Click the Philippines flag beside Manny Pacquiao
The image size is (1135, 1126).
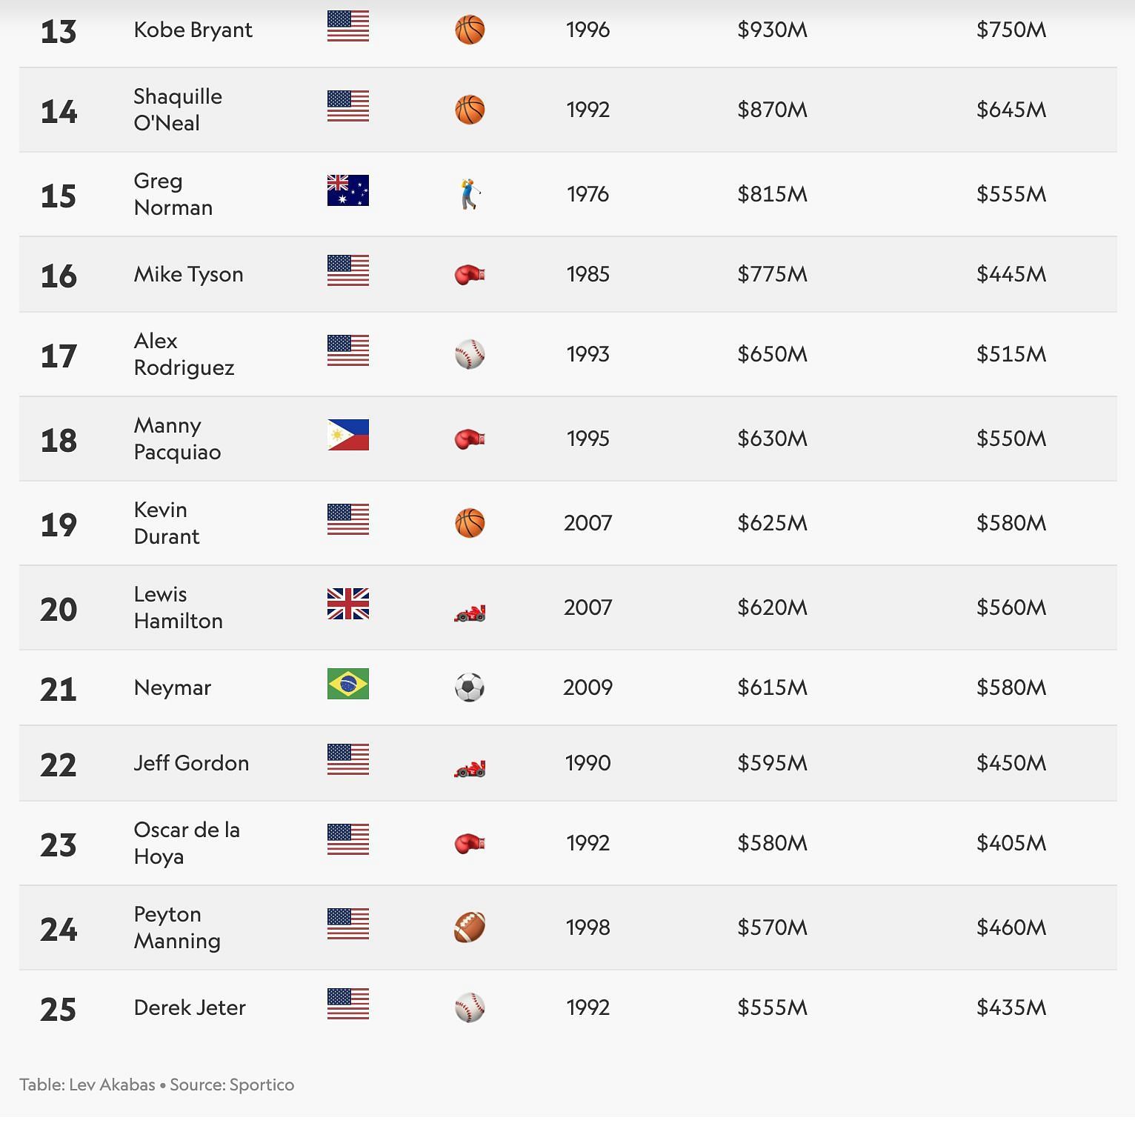click(347, 435)
